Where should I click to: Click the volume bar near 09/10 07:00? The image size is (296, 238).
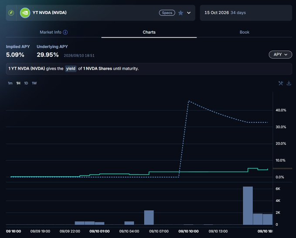(149, 217)
